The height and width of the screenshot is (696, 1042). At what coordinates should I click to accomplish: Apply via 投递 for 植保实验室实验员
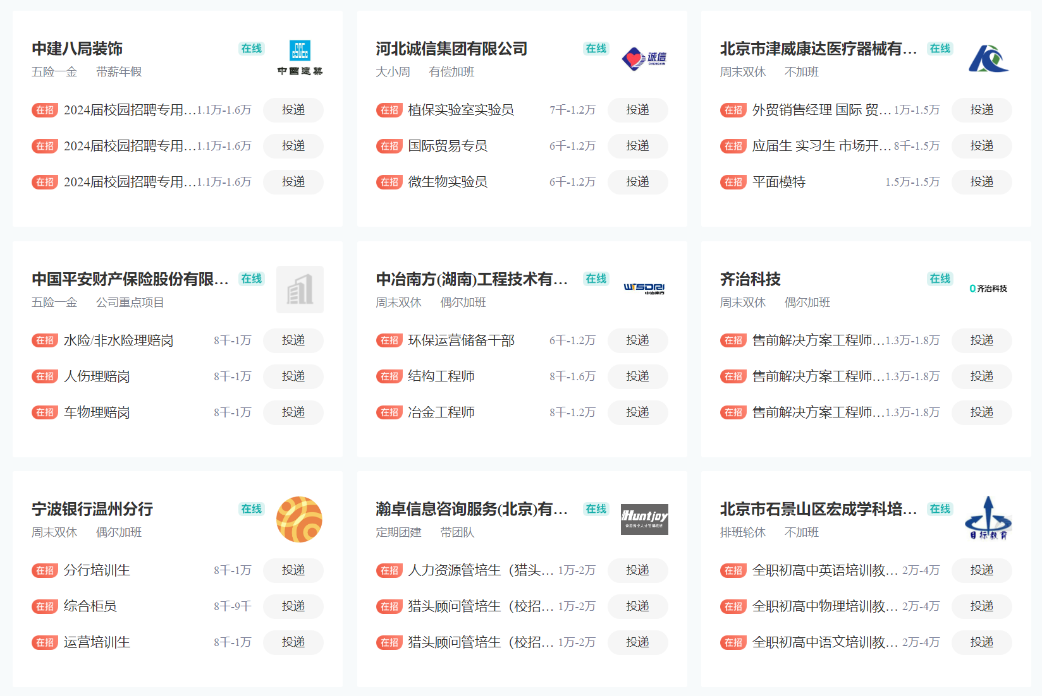pos(638,110)
